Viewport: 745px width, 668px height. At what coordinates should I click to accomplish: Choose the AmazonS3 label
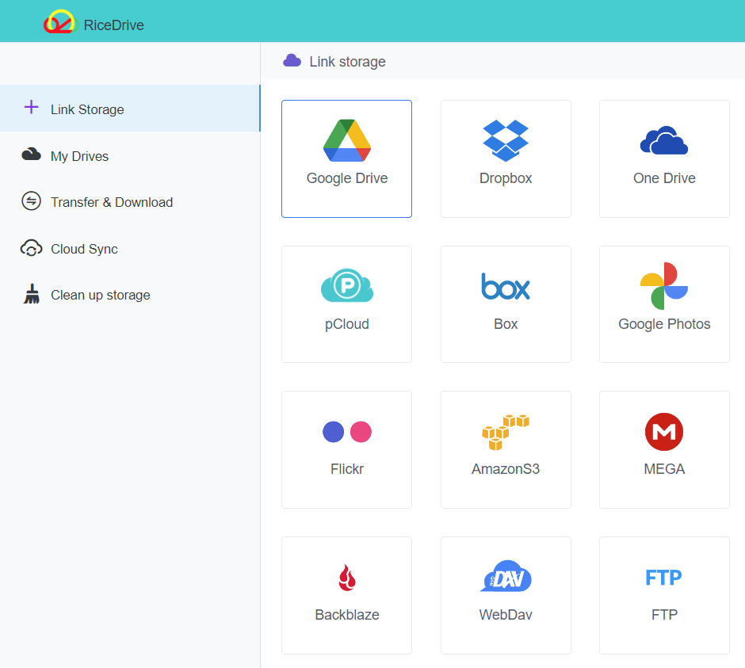pos(506,469)
